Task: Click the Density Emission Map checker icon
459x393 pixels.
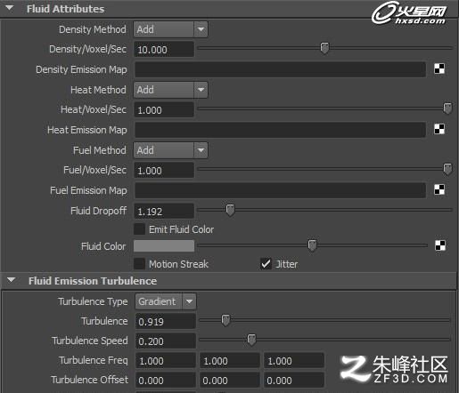Action: [x=439, y=68]
